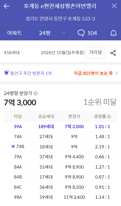
Task: Click the title 호계동 e편한세상평촌어반밸리
Action: click(x=60, y=6)
